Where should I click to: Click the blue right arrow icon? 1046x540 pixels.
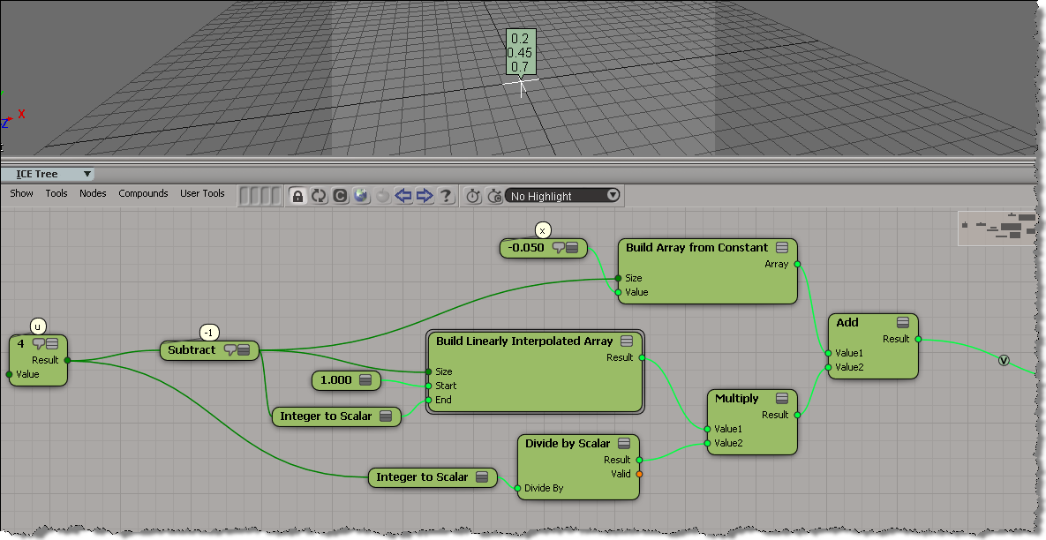coord(425,196)
